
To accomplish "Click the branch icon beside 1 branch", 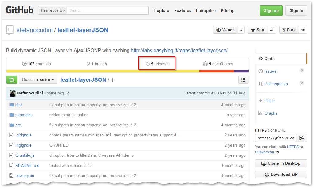I will pyautogui.click(x=88, y=64).
